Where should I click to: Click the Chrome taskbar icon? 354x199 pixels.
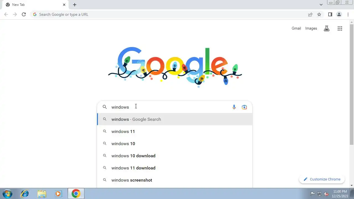tap(76, 193)
